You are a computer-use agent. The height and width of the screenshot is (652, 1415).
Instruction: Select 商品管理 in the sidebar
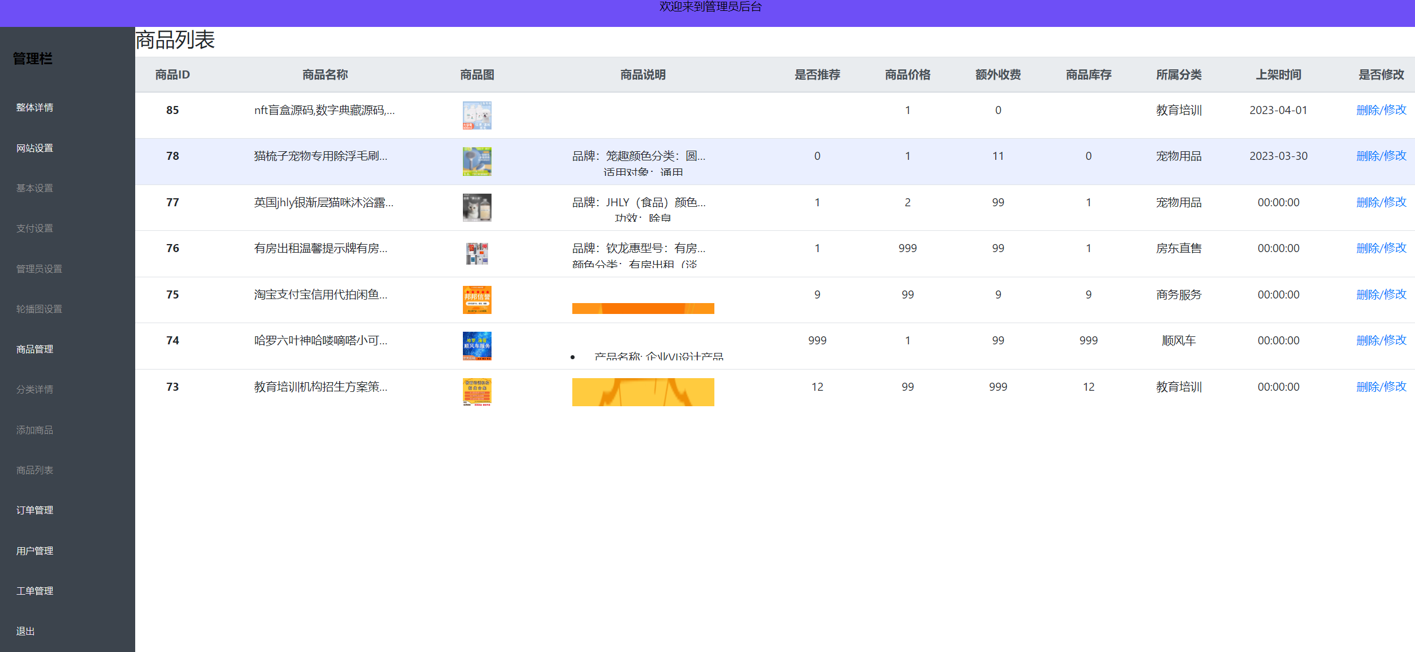(x=34, y=349)
